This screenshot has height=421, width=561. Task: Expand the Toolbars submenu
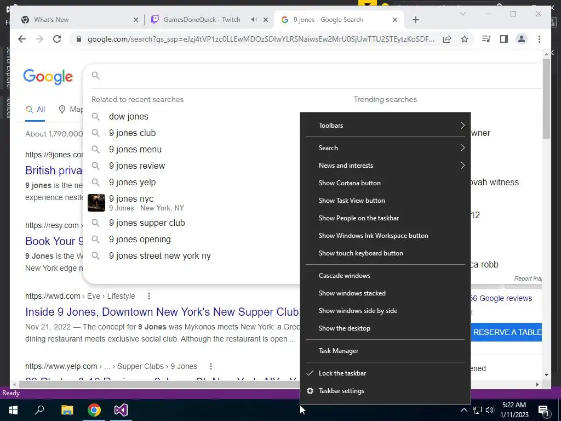click(385, 126)
